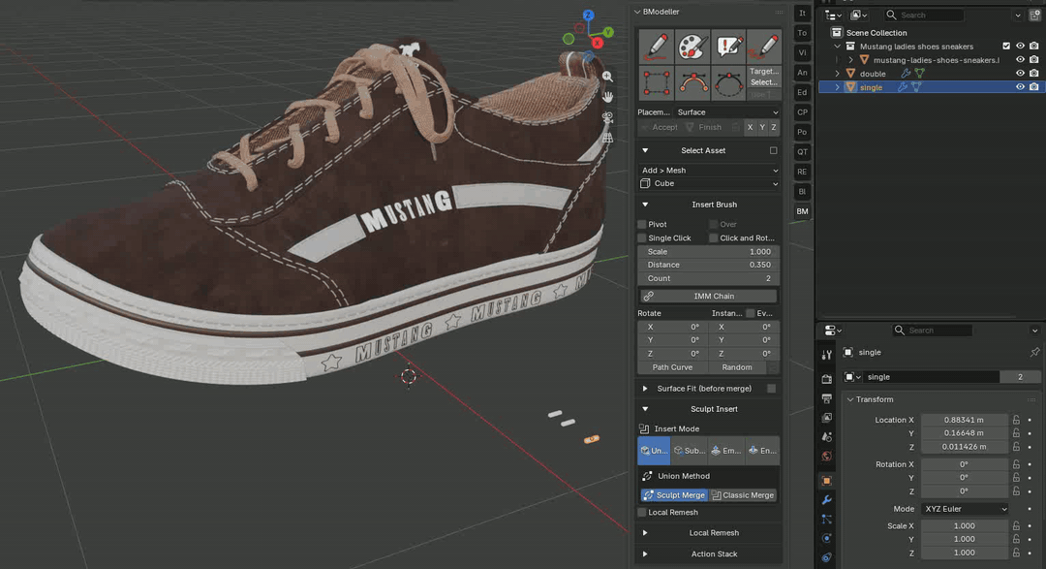The width and height of the screenshot is (1046, 569).
Task: Open the World properties tab icon
Action: 826,457
